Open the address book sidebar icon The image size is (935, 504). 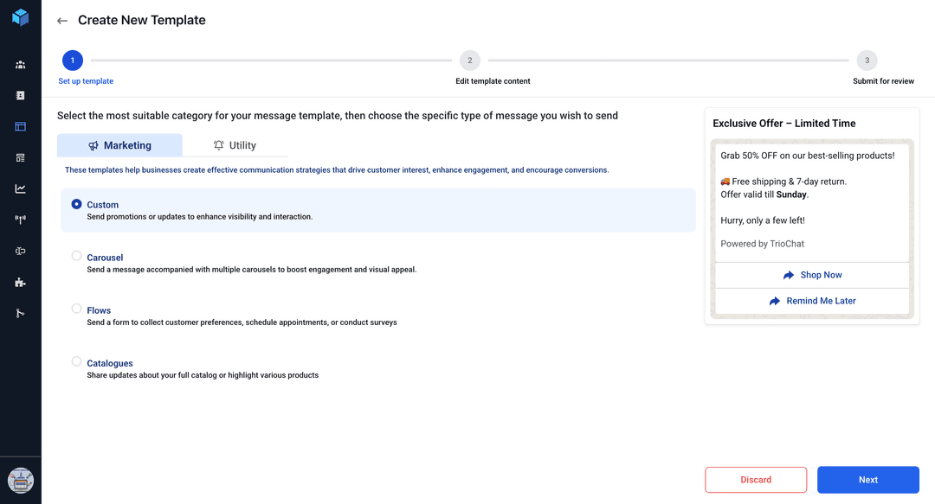tap(20, 96)
